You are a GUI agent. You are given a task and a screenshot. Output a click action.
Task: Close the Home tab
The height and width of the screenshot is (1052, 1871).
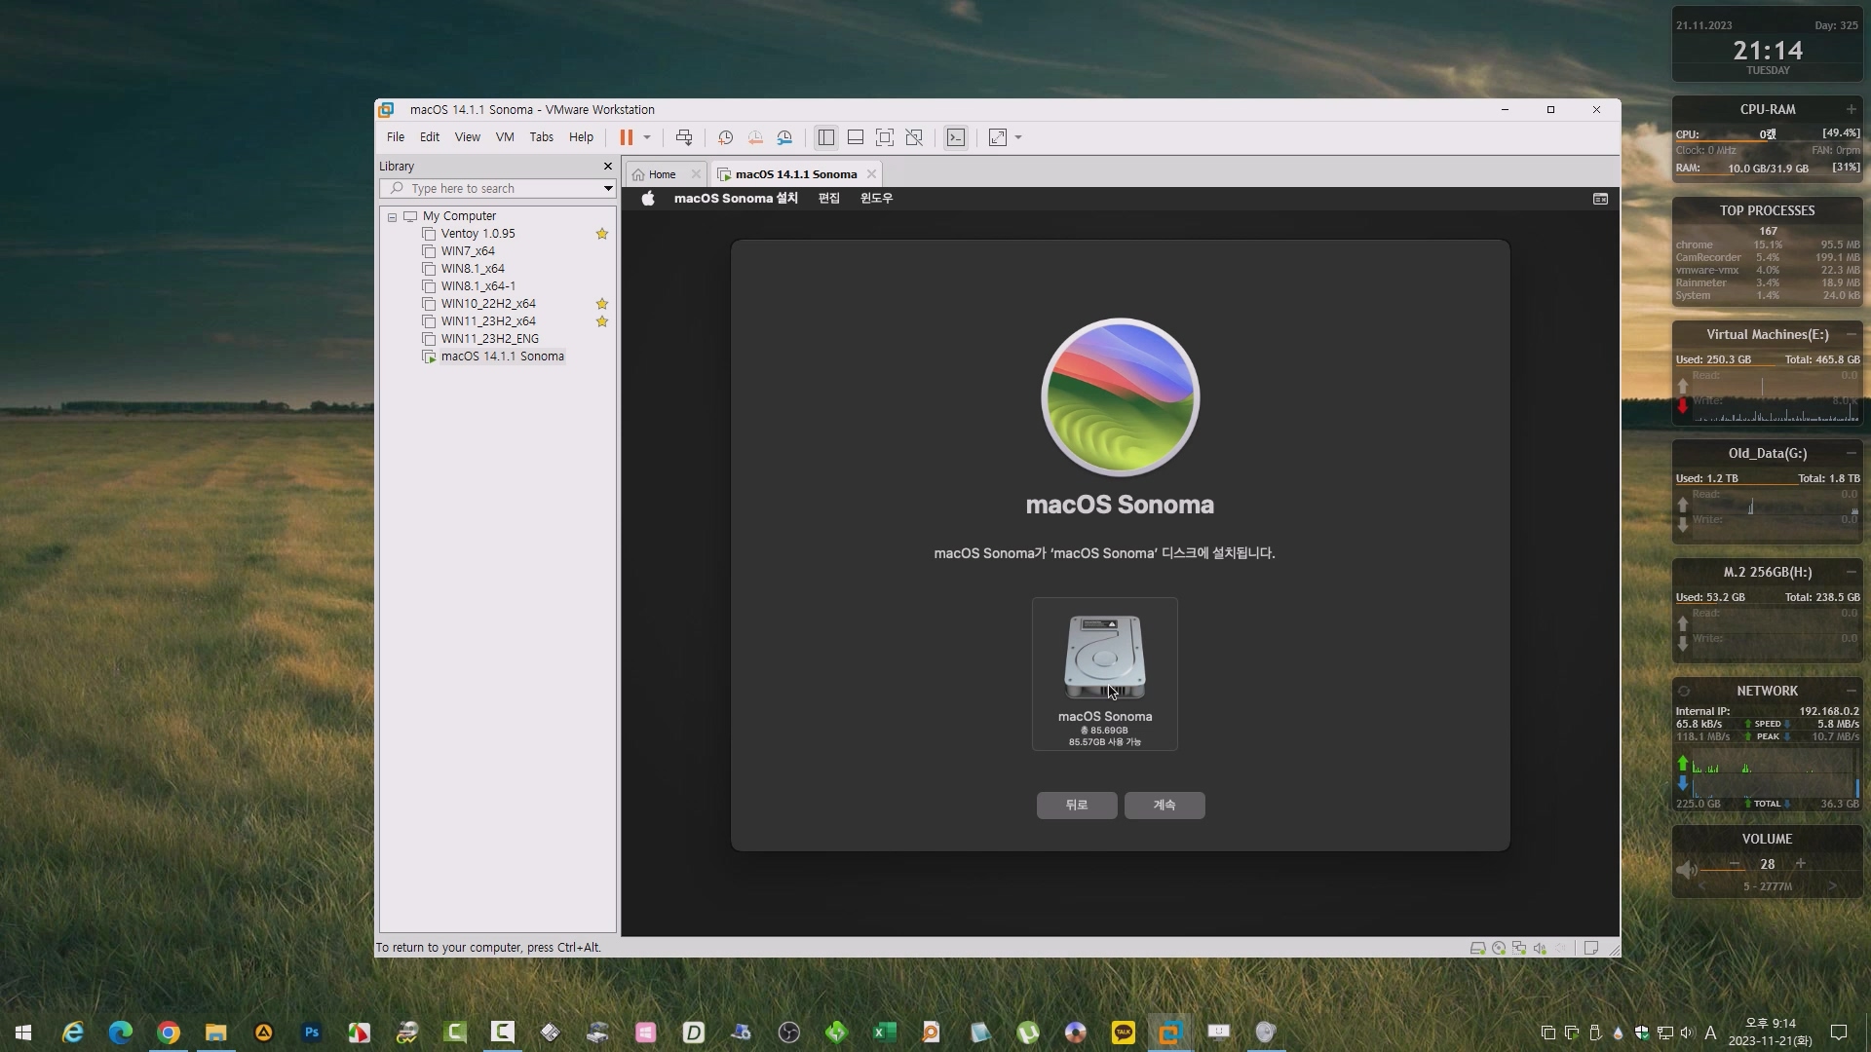696,174
